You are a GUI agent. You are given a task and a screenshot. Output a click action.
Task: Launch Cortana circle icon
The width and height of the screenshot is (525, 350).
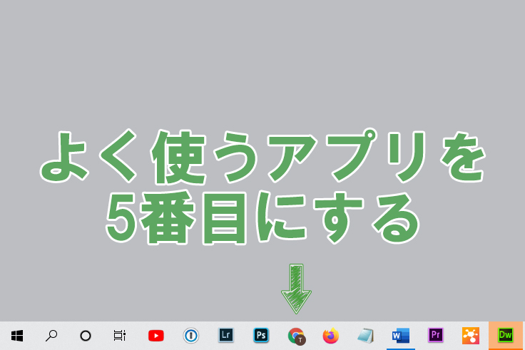tap(86, 336)
